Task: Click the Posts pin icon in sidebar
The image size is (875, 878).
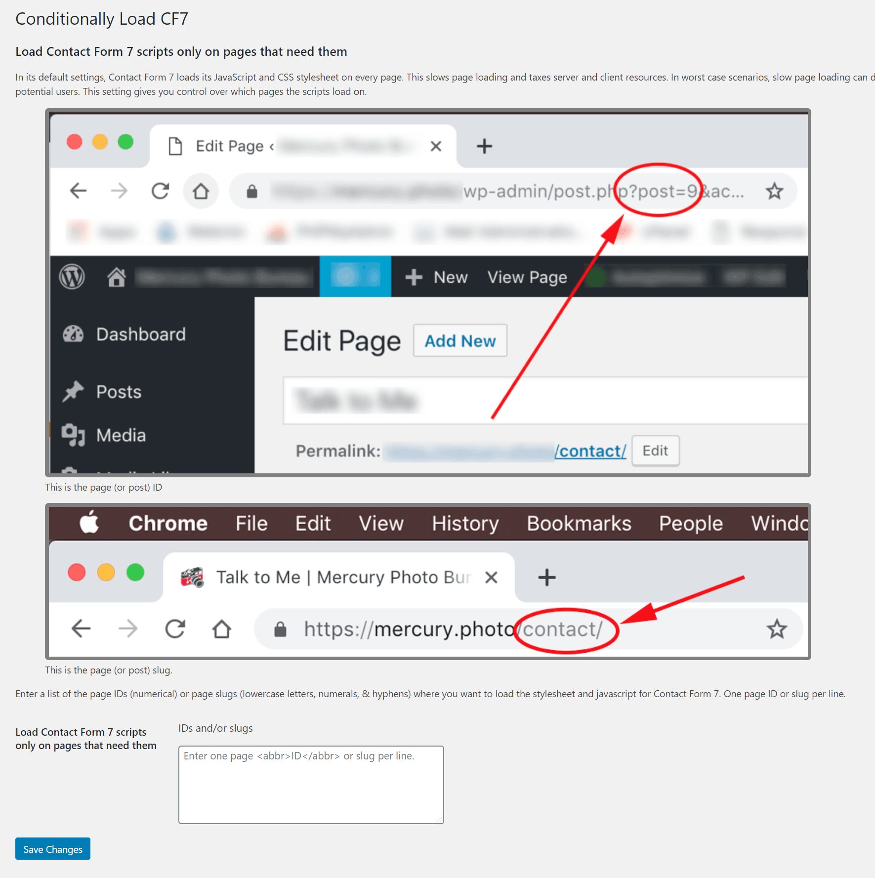Action: [x=73, y=391]
